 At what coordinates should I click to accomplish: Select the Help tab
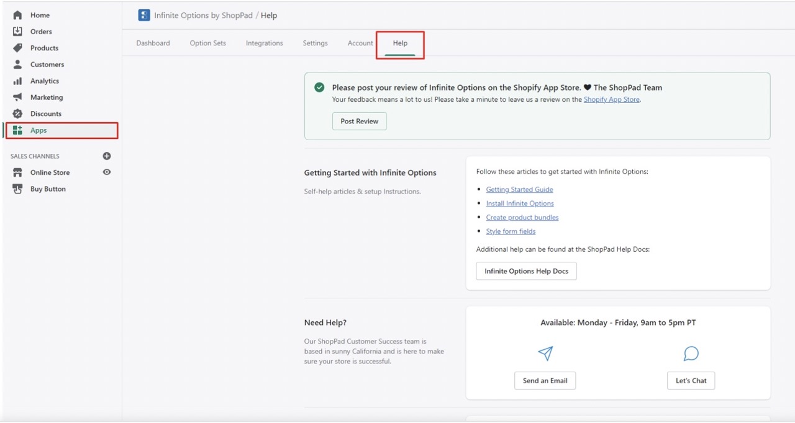click(400, 43)
